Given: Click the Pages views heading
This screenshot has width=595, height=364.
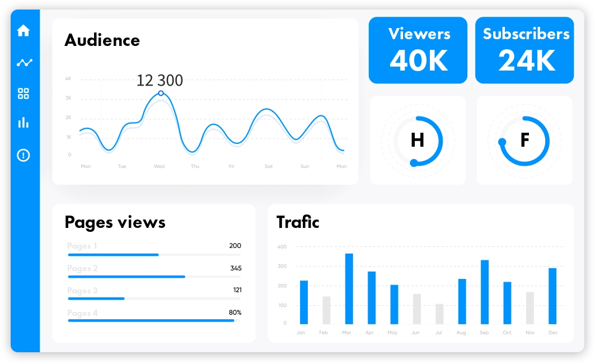Looking at the screenshot, I should pos(115,222).
